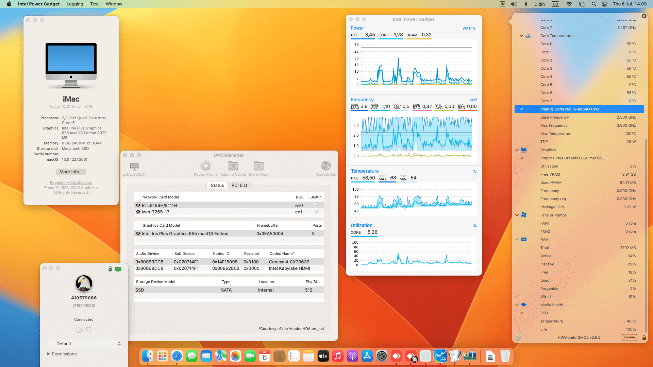
Task: Toggle visibility of Intel Iris Plus Graphics 655
Action: pyautogui.click(x=138, y=233)
